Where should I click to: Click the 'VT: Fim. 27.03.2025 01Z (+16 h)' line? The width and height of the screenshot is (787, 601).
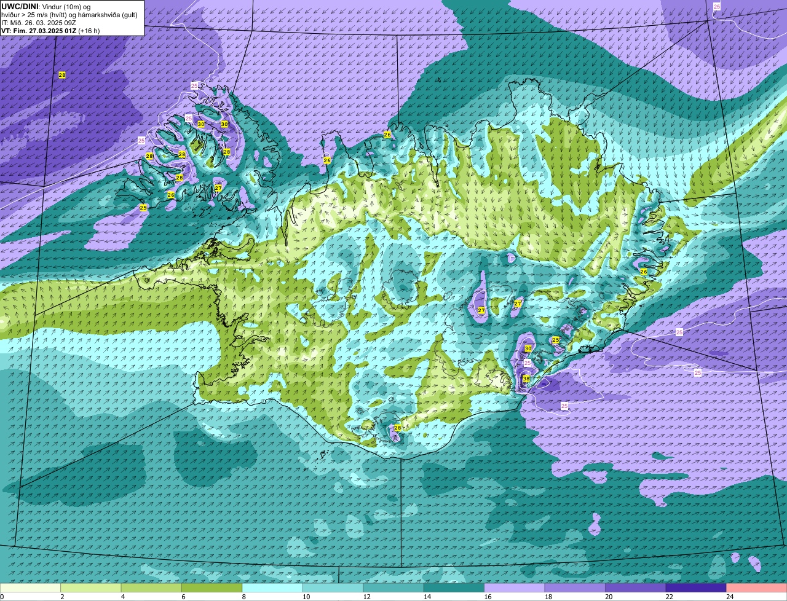tap(50, 31)
